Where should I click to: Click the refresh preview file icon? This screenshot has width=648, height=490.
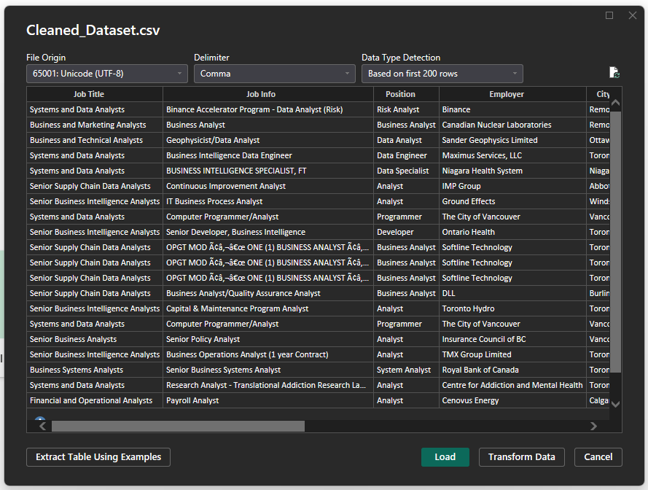point(614,73)
